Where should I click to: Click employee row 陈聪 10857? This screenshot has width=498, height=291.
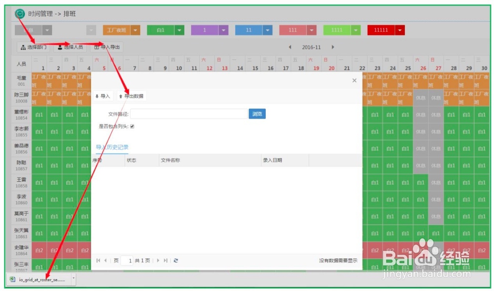pos(21,166)
